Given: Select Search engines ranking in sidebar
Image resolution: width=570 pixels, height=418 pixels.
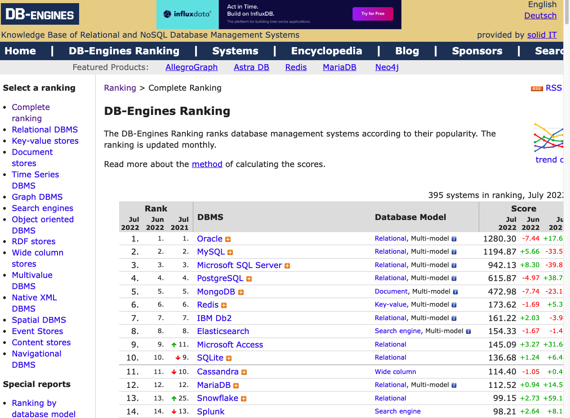Looking at the screenshot, I should pyautogui.click(x=43, y=208).
